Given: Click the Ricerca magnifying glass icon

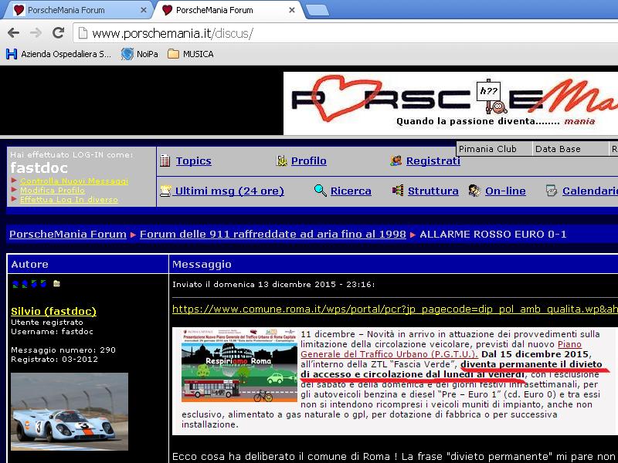Looking at the screenshot, I should (x=321, y=191).
